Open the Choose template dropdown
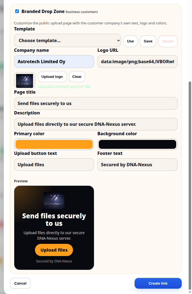 pyautogui.click(x=68, y=40)
